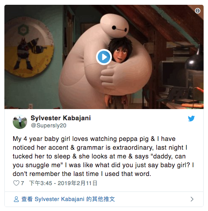The width and height of the screenshot is (208, 211).
Task: Open Sylvester Kabajani's round profile avatar
Action: click(20, 122)
